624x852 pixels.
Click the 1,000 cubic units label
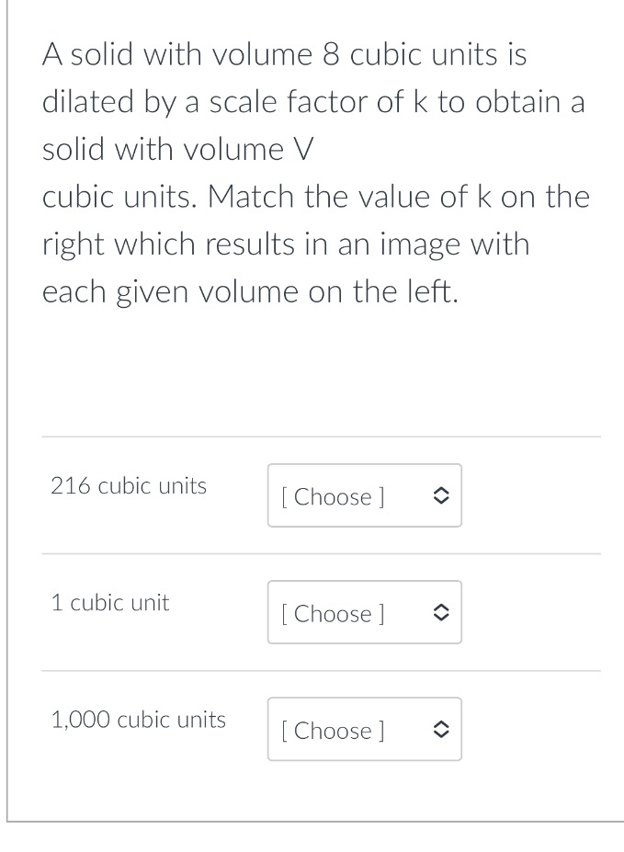point(138,720)
